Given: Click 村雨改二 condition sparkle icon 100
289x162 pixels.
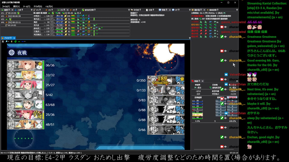Looking at the screenshot, I should tap(65, 16).
